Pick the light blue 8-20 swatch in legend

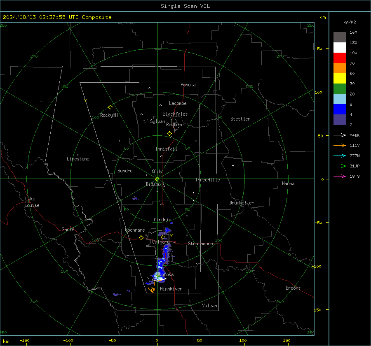340,99
